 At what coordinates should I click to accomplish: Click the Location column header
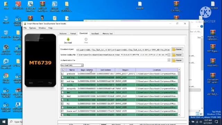[x=156, y=70]
